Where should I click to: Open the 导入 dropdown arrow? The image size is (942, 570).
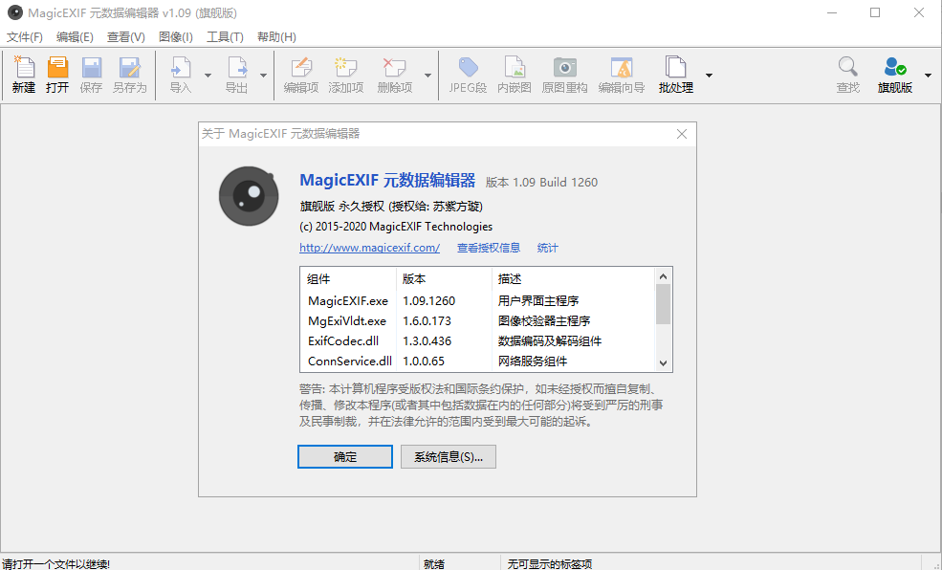(208, 76)
